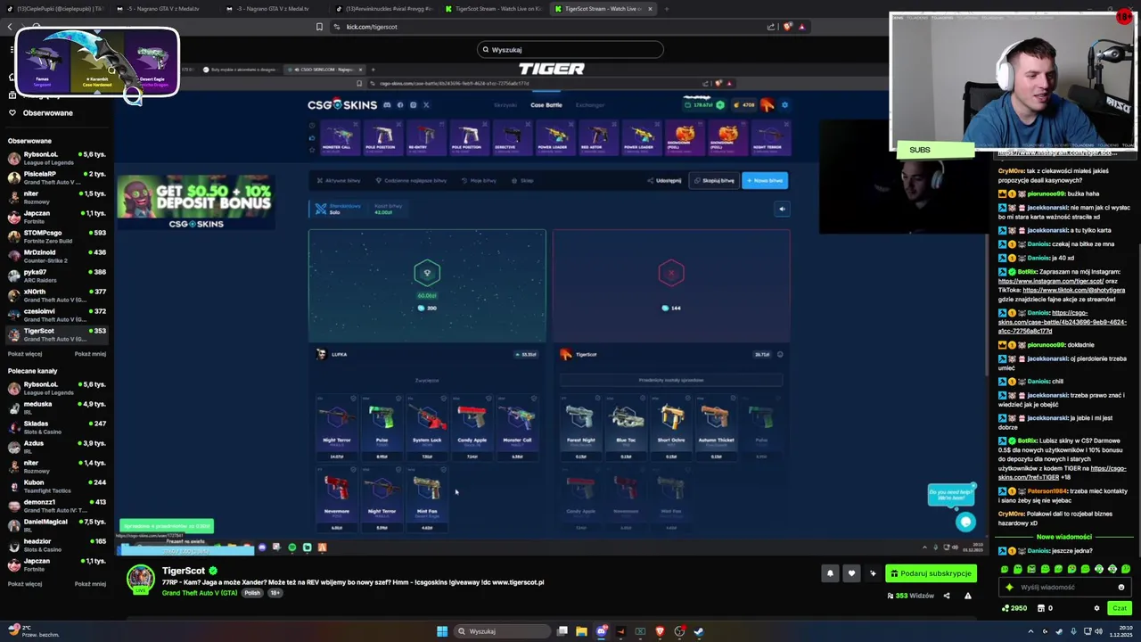Switch to the CieplePupki TikTok tab
The image size is (1141, 642).
point(55,9)
